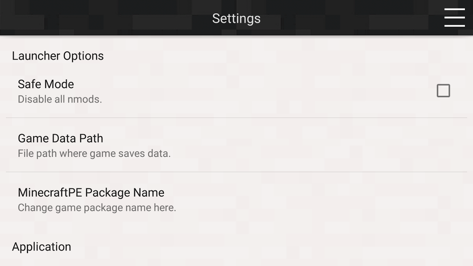The height and width of the screenshot is (266, 473).
Task: Click 'Change game package name here.' subtitle
Action: point(97,207)
